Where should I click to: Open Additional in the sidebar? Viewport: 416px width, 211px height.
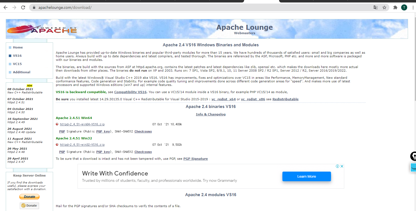pos(21,72)
